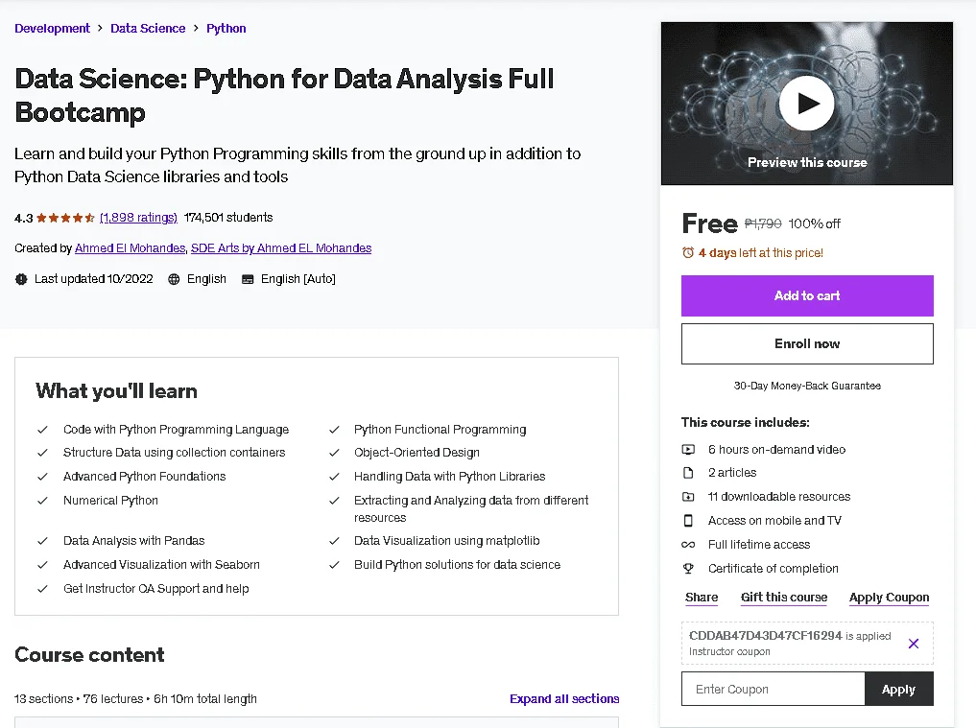976x728 pixels.
Task: Click the Apply Coupon link
Action: pyautogui.click(x=889, y=598)
